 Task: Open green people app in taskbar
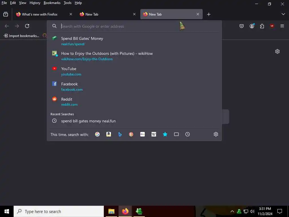[139, 211]
